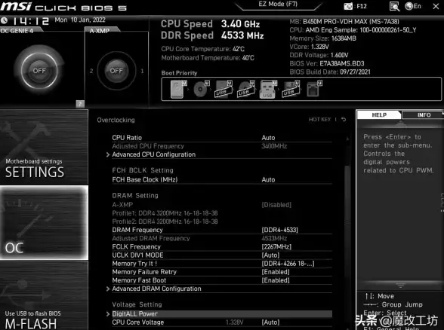
Task: Open the SETTINGS motherboard settings panel
Action: (44, 147)
